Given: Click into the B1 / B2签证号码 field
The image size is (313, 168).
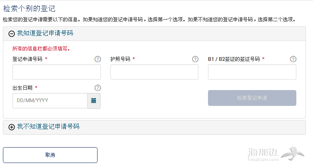Looking at the screenshot, I should click(252, 72).
